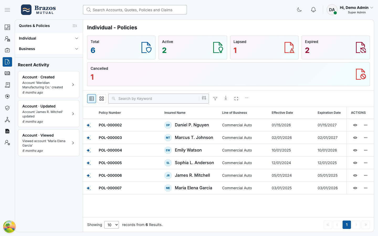
Task: Open the billing cash icon in the sidebar
Action: 7,73
